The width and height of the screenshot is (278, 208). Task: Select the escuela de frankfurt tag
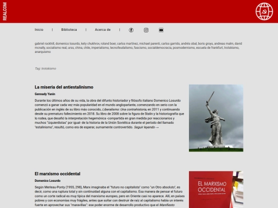[210, 48]
